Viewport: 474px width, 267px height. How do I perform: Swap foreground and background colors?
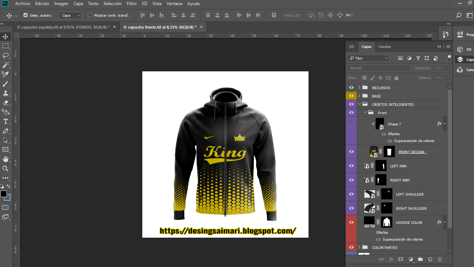click(x=8, y=186)
